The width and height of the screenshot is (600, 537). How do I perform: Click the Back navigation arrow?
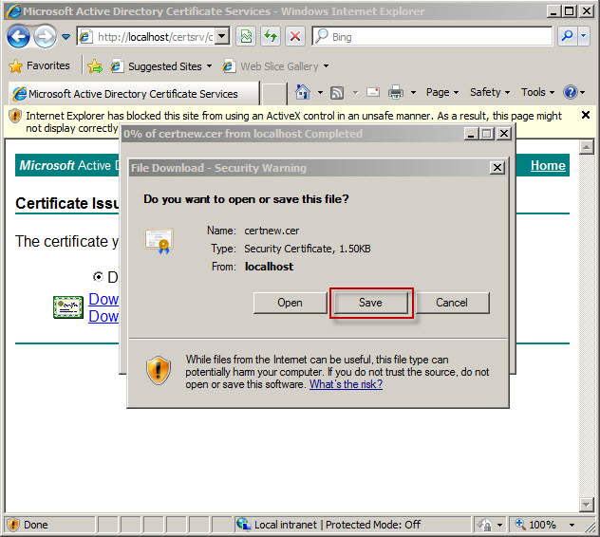[18, 37]
